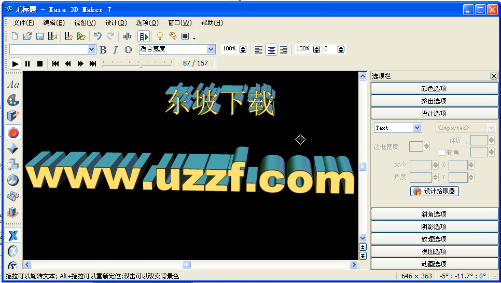
Task: Open the dropdown arrow beside the display icon
Action: coord(194,38)
